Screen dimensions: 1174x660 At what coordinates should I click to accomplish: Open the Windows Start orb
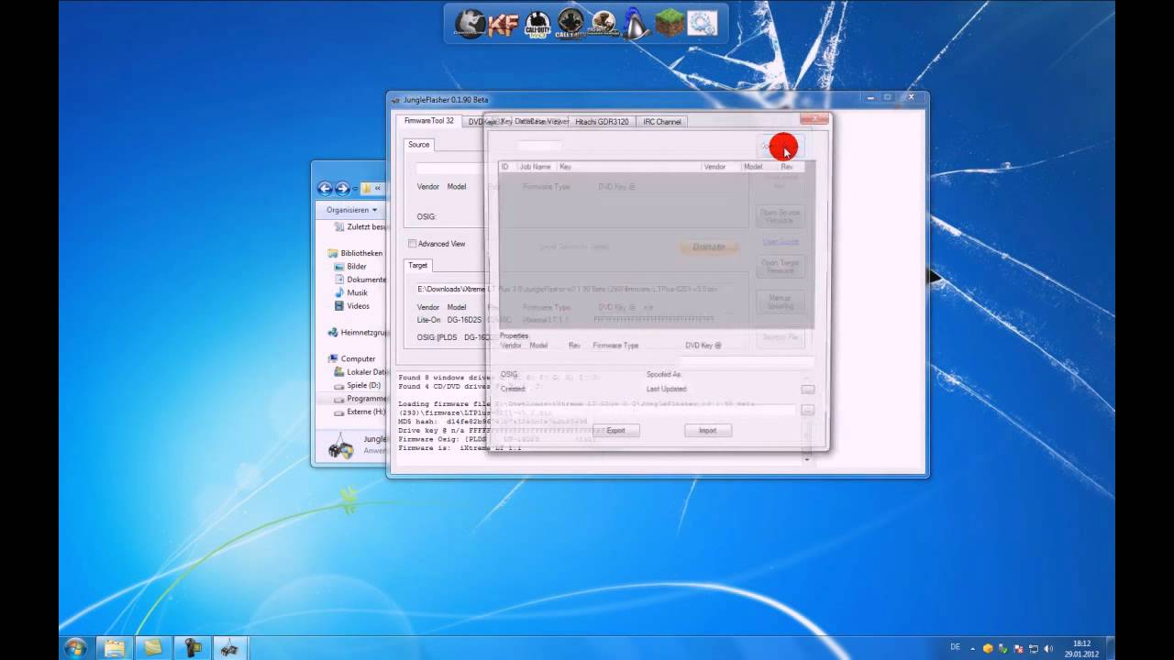(75, 647)
